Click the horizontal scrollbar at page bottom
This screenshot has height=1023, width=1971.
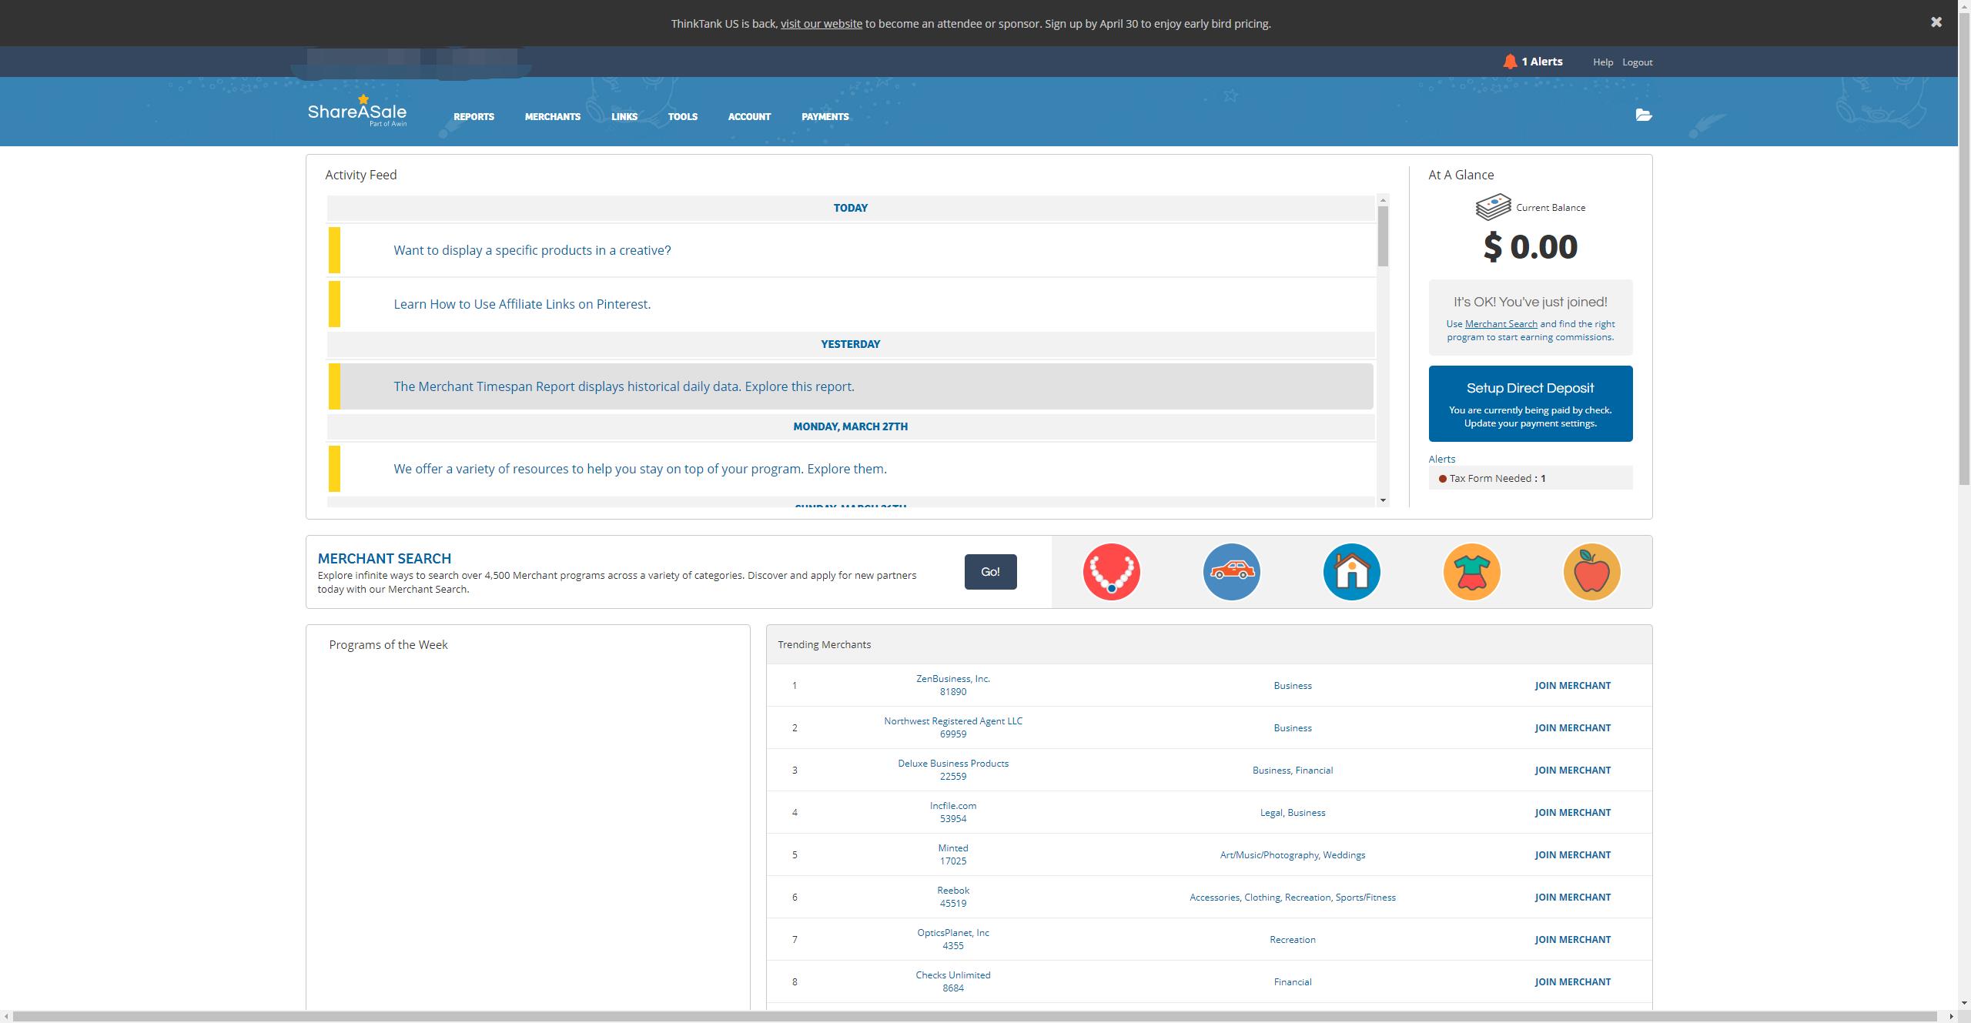tap(974, 1017)
